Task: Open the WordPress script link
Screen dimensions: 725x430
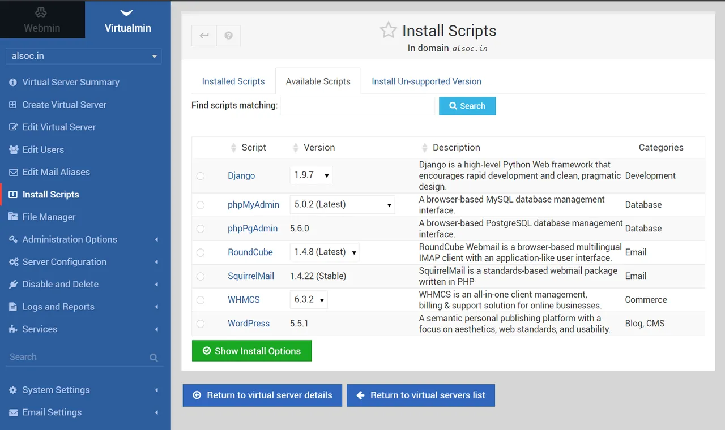Action: click(x=249, y=324)
